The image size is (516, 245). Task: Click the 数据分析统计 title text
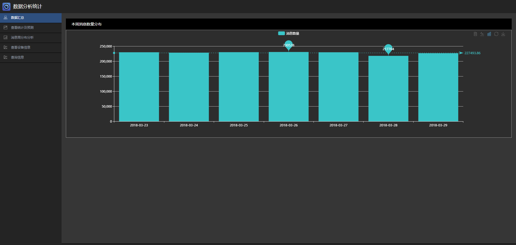27,6
